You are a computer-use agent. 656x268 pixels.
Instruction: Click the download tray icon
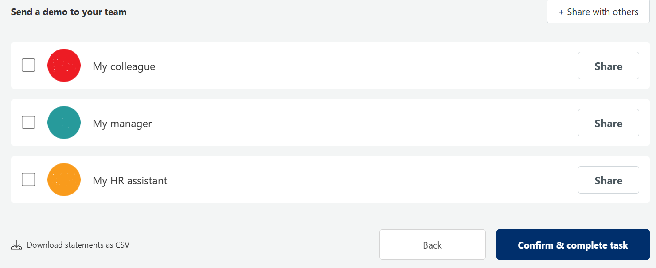16,245
